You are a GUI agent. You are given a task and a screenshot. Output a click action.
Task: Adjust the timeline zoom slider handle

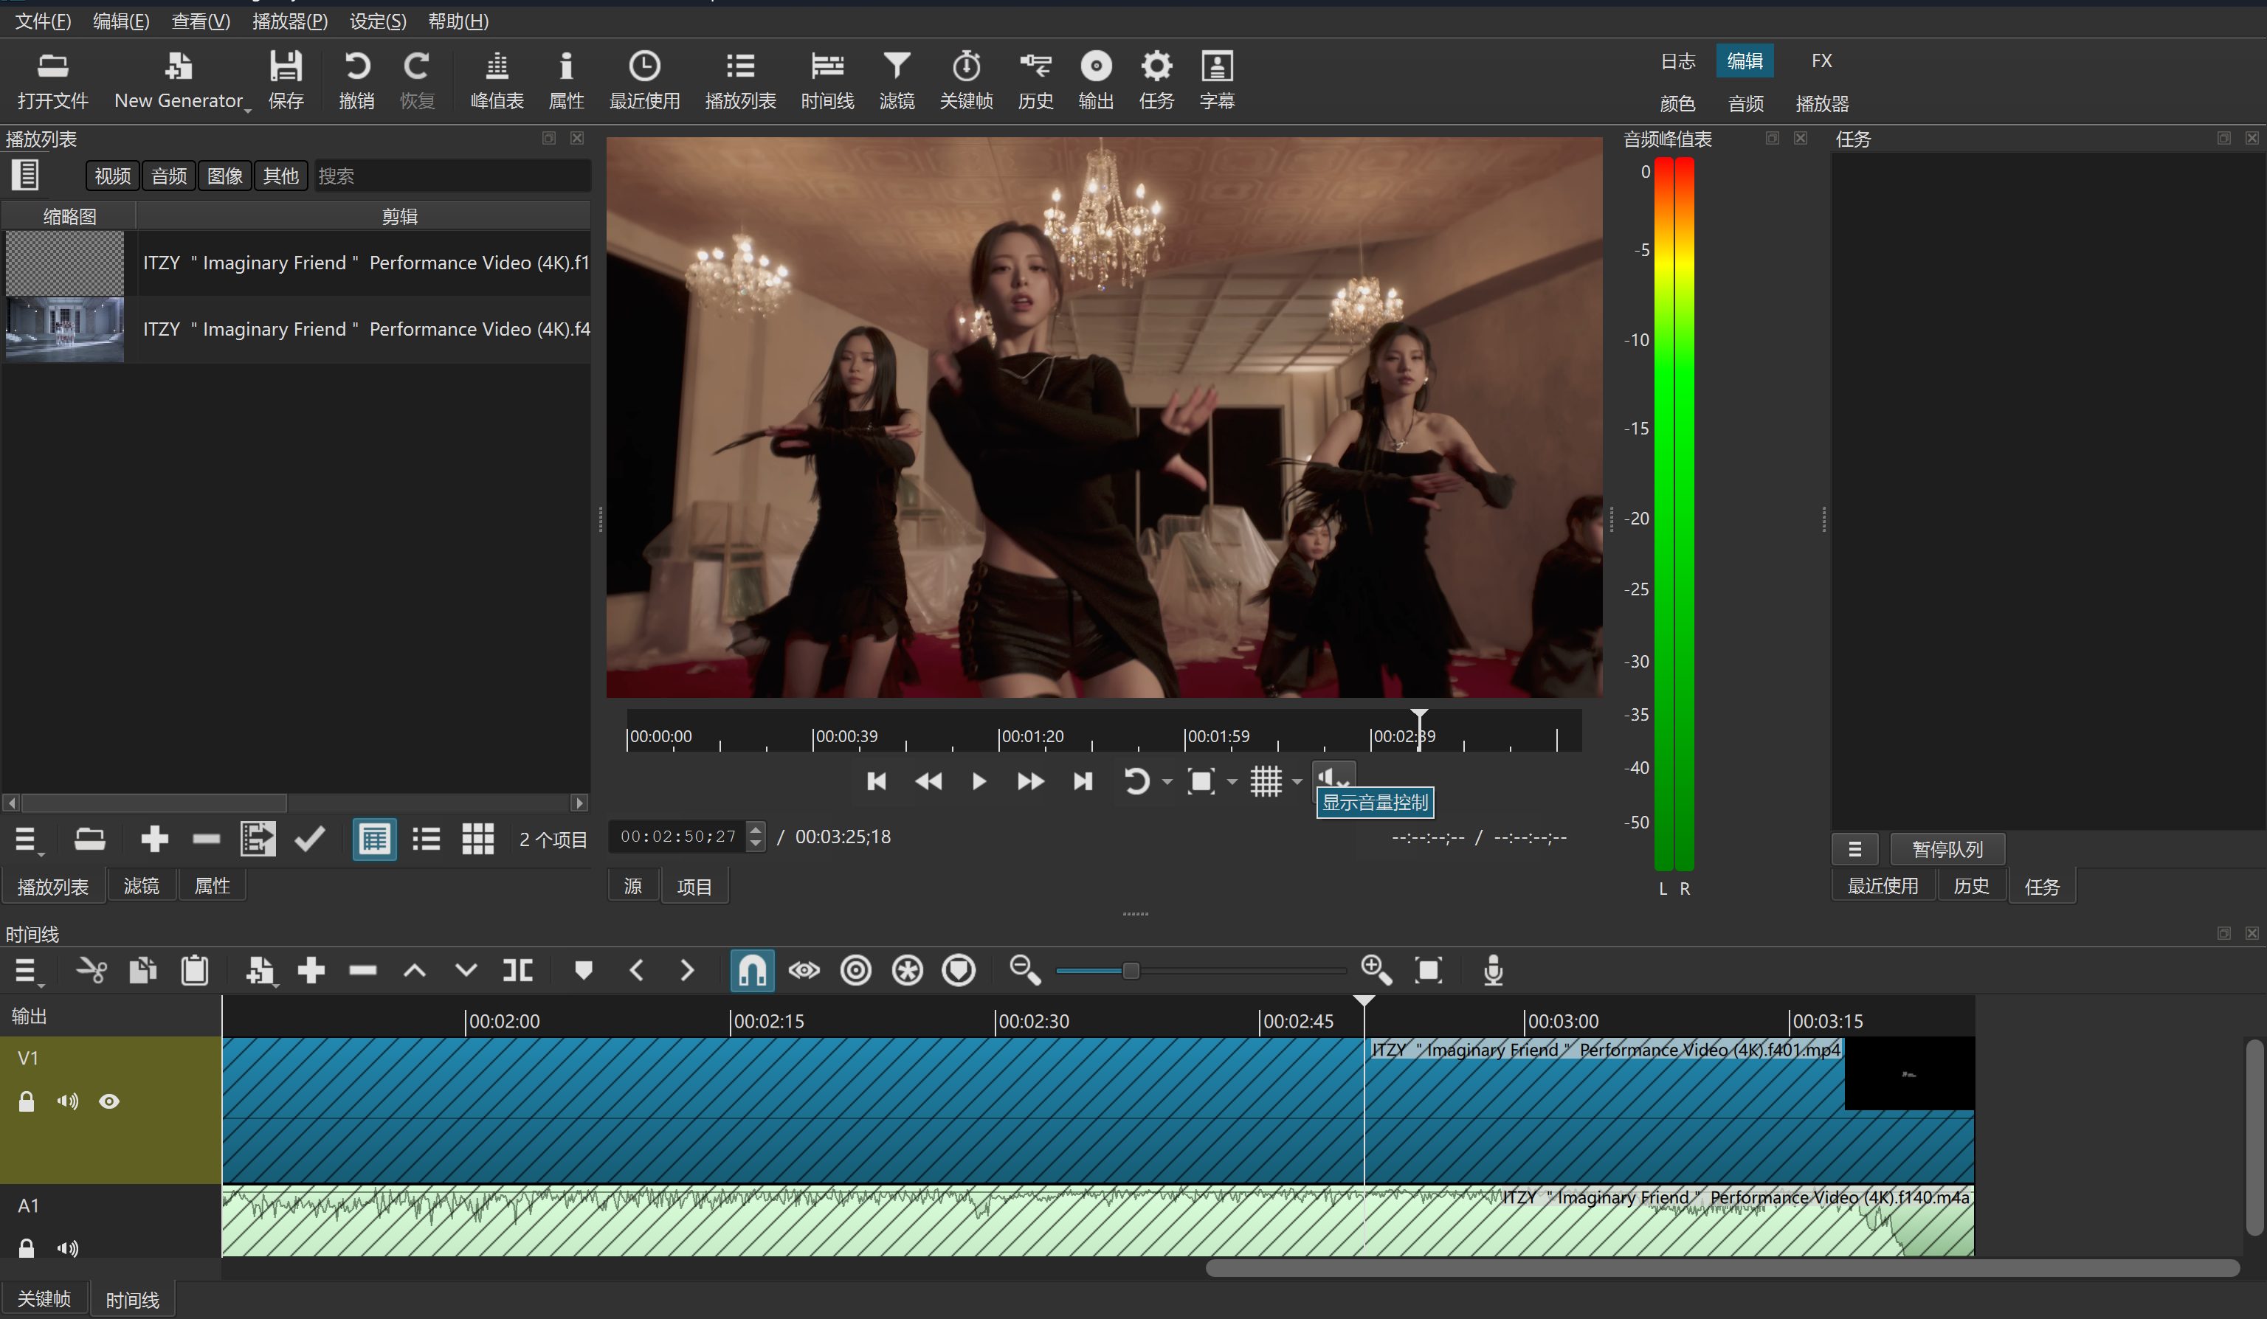coord(1131,970)
